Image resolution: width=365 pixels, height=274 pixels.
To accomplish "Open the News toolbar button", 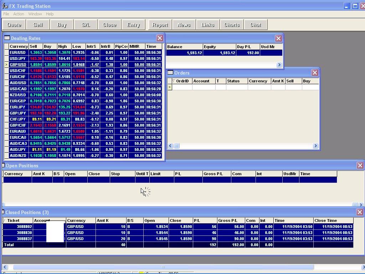I will tap(184, 25).
